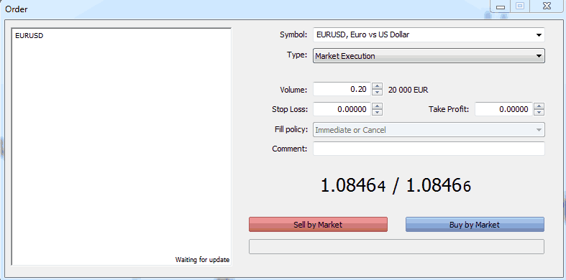Click the ask price 1.08466
This screenshot has height=280, width=566.
coord(439,185)
